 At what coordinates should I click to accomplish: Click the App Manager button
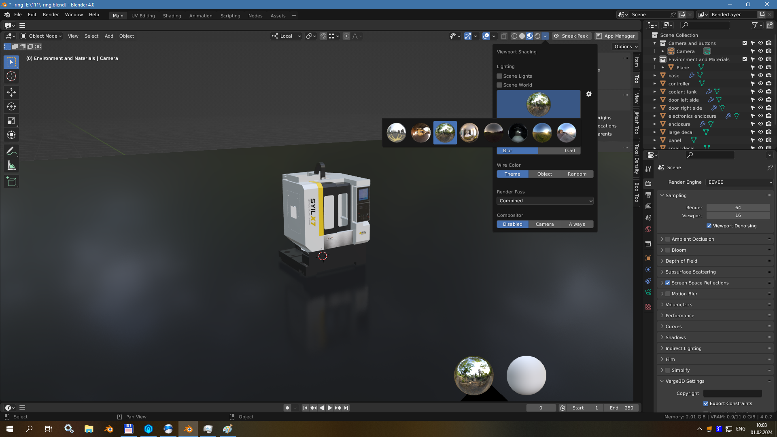tap(616, 36)
